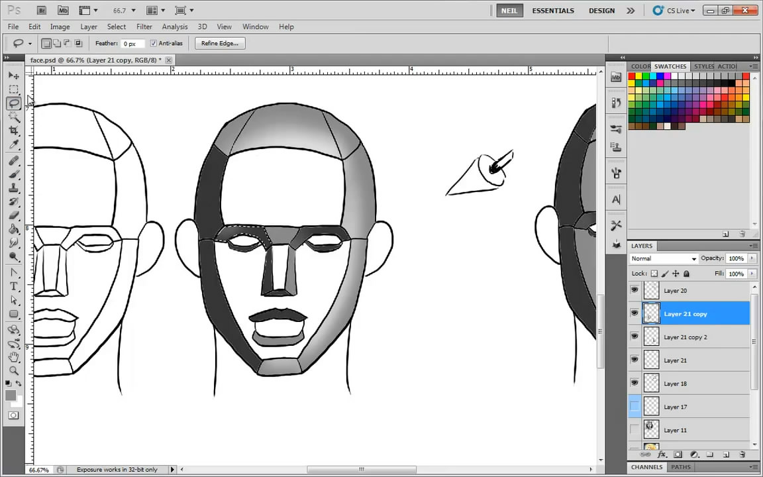Switch to the Channels tab
Screen dimensions: 763x477
click(646, 467)
